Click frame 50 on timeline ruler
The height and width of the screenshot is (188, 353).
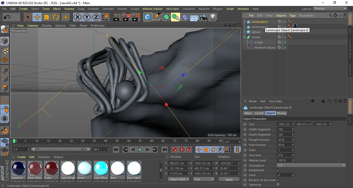tap(128, 141)
